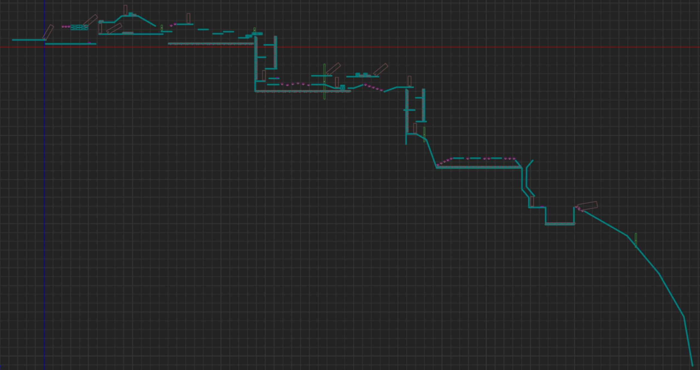Select the leftmost tilted brown rectangle object
Screen dimensions: 700x370
[48, 32]
